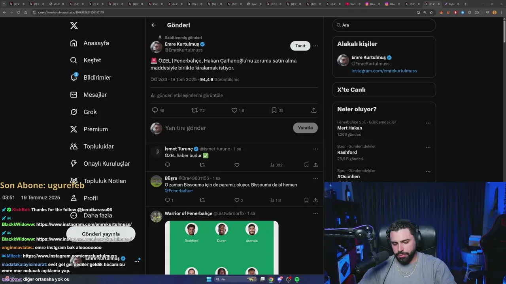The image size is (506, 284).
Task: Open more options on Büşra's reply
Action: point(315,178)
